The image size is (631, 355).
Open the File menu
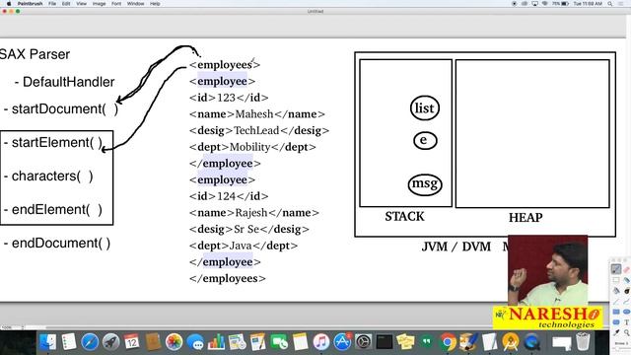pos(52,4)
